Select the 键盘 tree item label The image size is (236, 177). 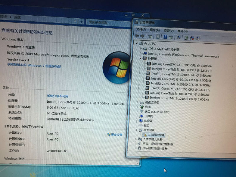146,125
